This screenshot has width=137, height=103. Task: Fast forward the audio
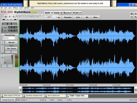11,19
